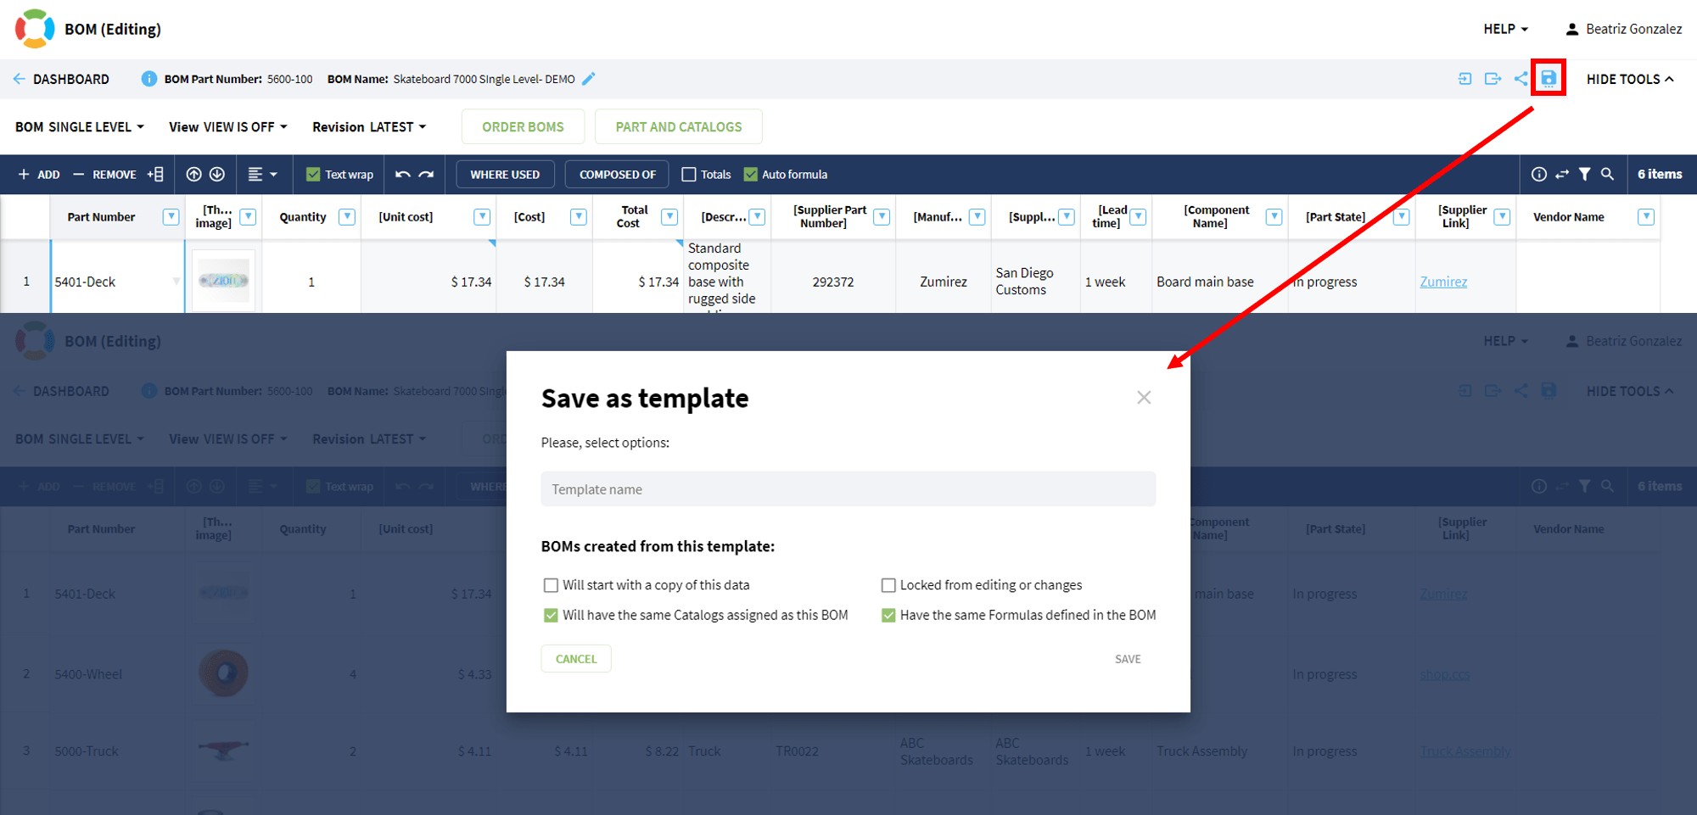Open the Zumirez supplier link

(1443, 282)
